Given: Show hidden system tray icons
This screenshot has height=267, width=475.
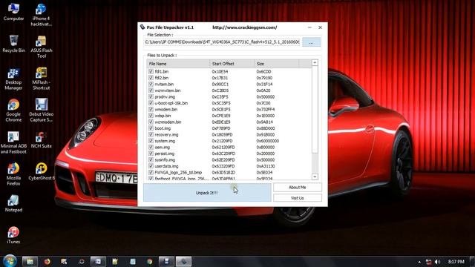Looking at the screenshot, I should pos(419,262).
